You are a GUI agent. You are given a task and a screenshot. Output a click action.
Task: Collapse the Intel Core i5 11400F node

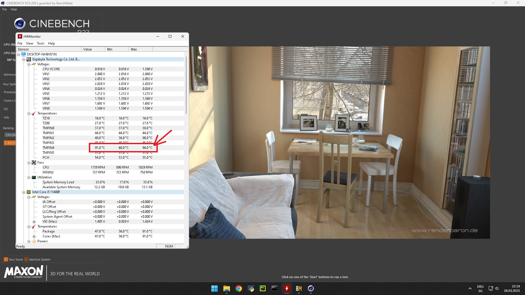click(x=24, y=192)
